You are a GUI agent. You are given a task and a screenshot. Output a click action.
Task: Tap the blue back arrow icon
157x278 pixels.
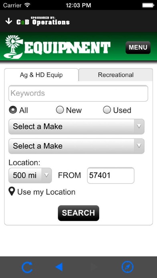[59, 267]
